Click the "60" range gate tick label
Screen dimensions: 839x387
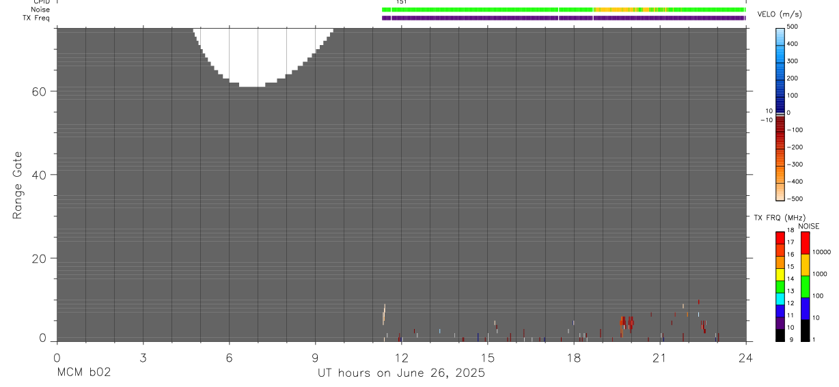click(x=38, y=91)
